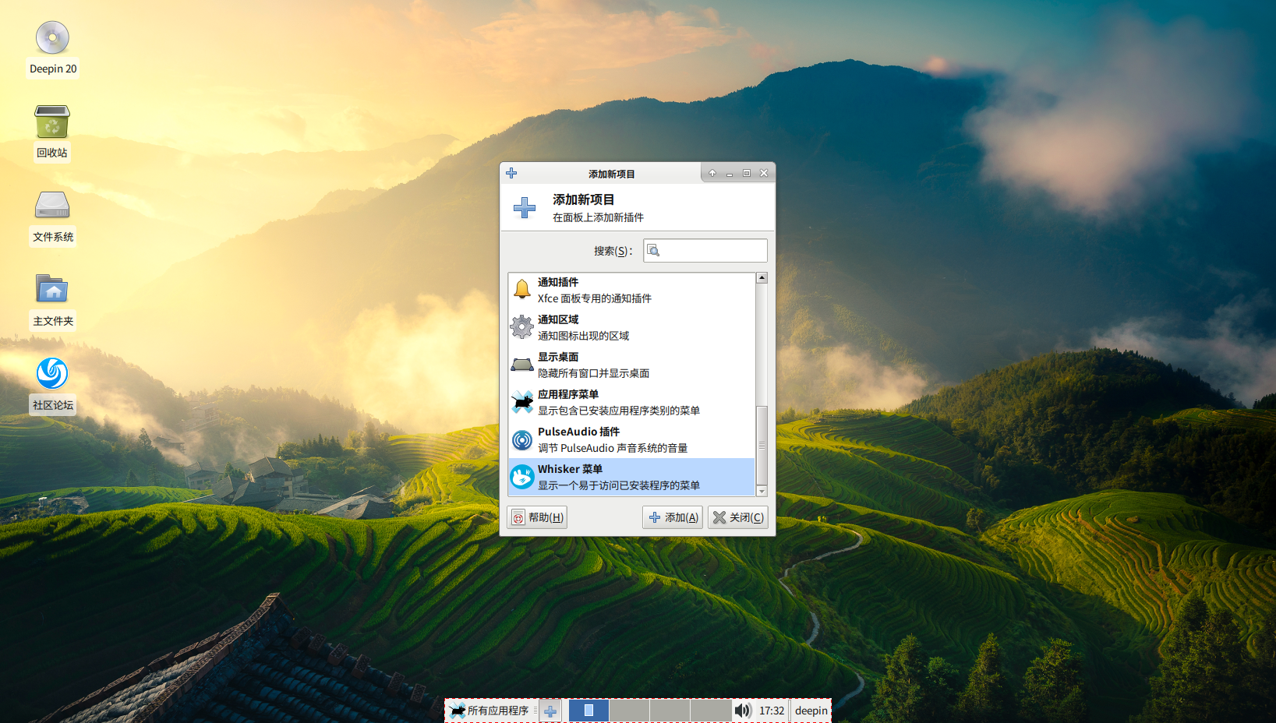The height and width of the screenshot is (723, 1276).
Task: Click the 关闭(C) close button
Action: [x=737, y=517]
